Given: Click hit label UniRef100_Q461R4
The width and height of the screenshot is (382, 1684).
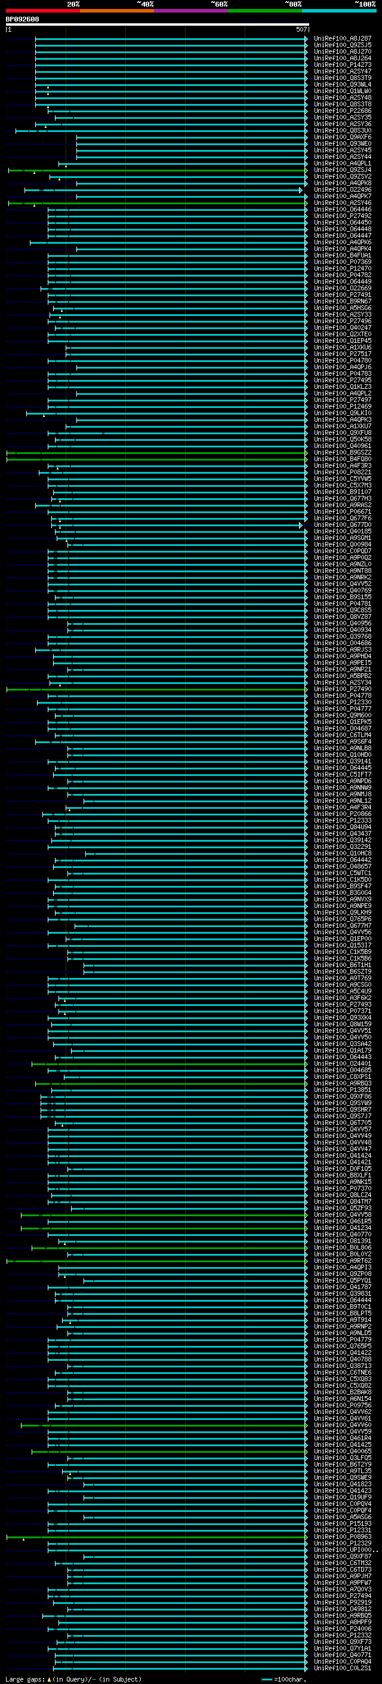Looking at the screenshot, I should click(343, 1438).
